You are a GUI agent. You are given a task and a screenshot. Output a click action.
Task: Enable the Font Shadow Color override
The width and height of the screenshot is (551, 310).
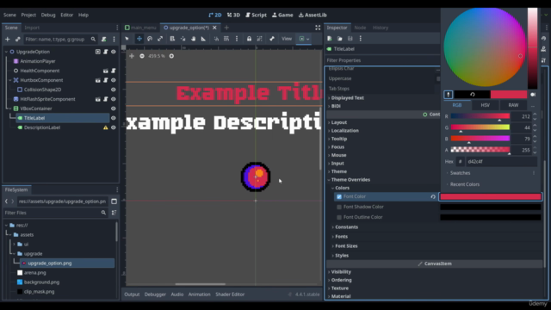tap(339, 207)
